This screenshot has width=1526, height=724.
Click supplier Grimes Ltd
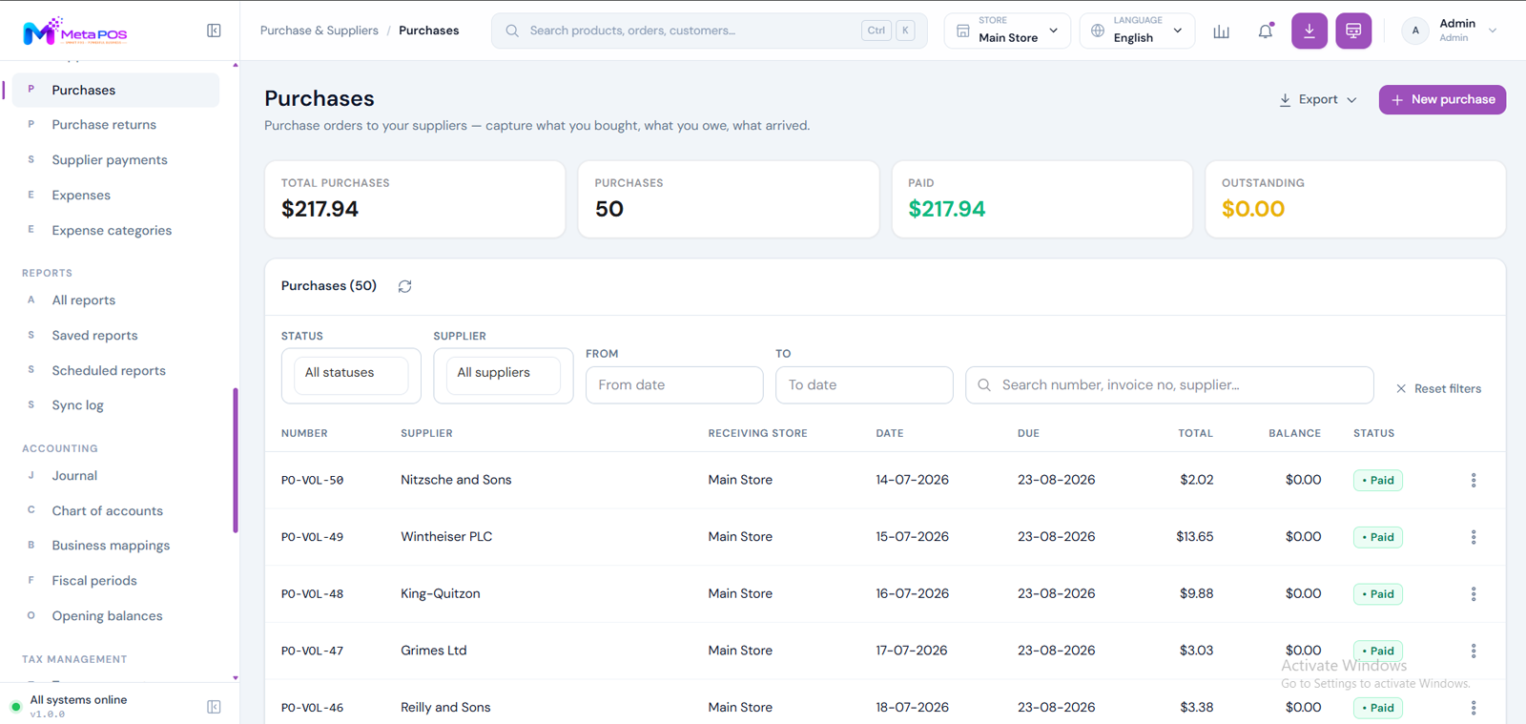434,651
